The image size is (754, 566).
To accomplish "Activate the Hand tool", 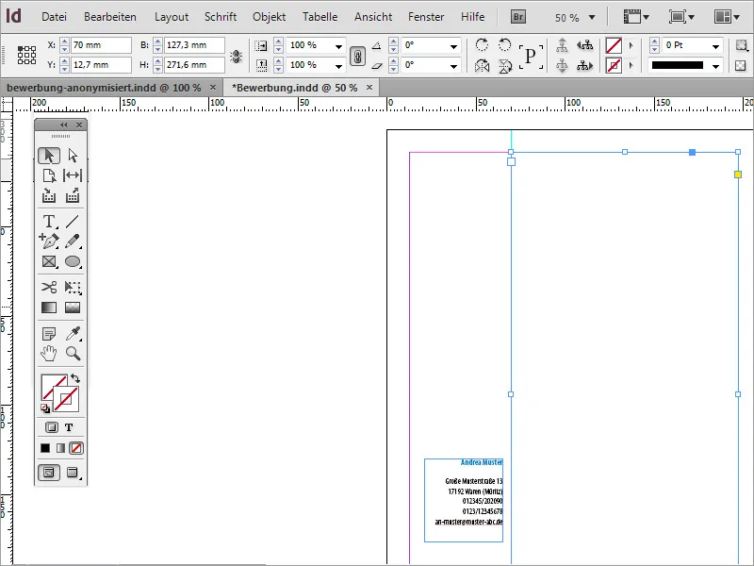I will coord(49,353).
